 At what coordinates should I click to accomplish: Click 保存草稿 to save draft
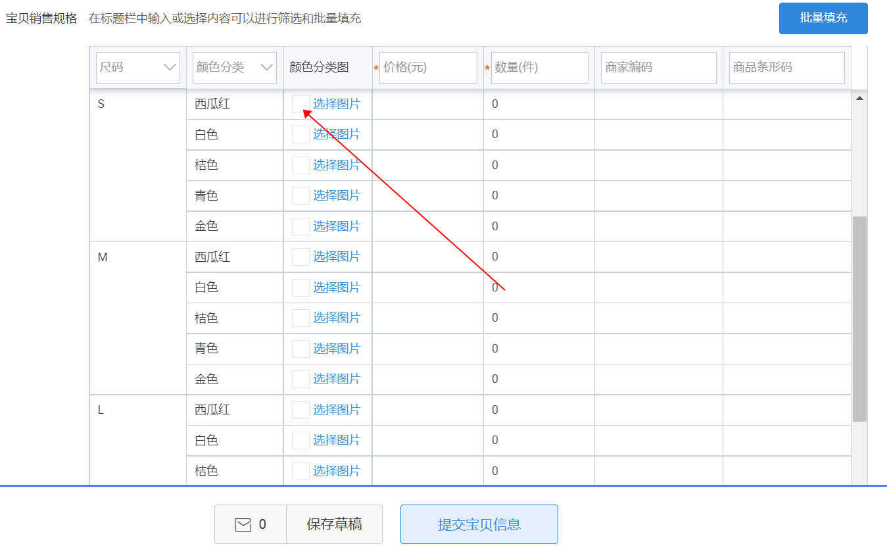point(334,524)
